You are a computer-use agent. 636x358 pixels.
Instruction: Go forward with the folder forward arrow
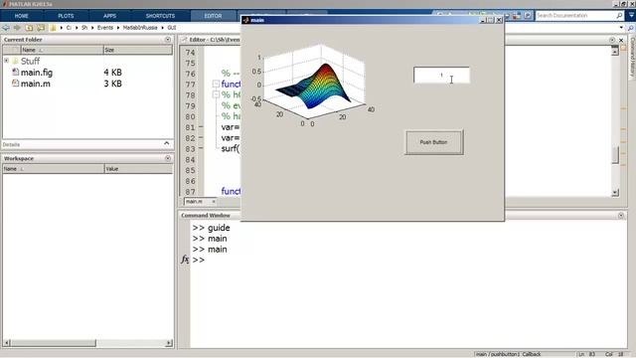click(x=17, y=28)
